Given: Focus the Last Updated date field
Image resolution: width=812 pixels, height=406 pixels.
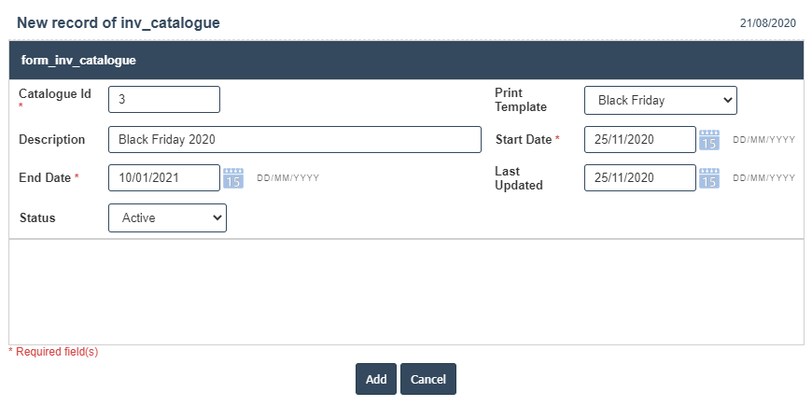Looking at the screenshot, I should point(639,177).
